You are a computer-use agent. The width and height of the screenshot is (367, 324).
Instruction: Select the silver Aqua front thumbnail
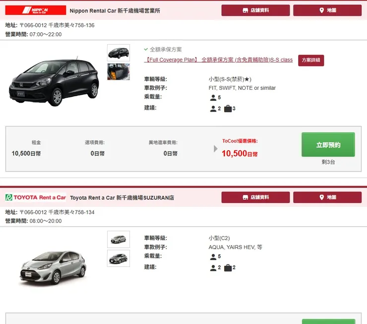click(119, 239)
